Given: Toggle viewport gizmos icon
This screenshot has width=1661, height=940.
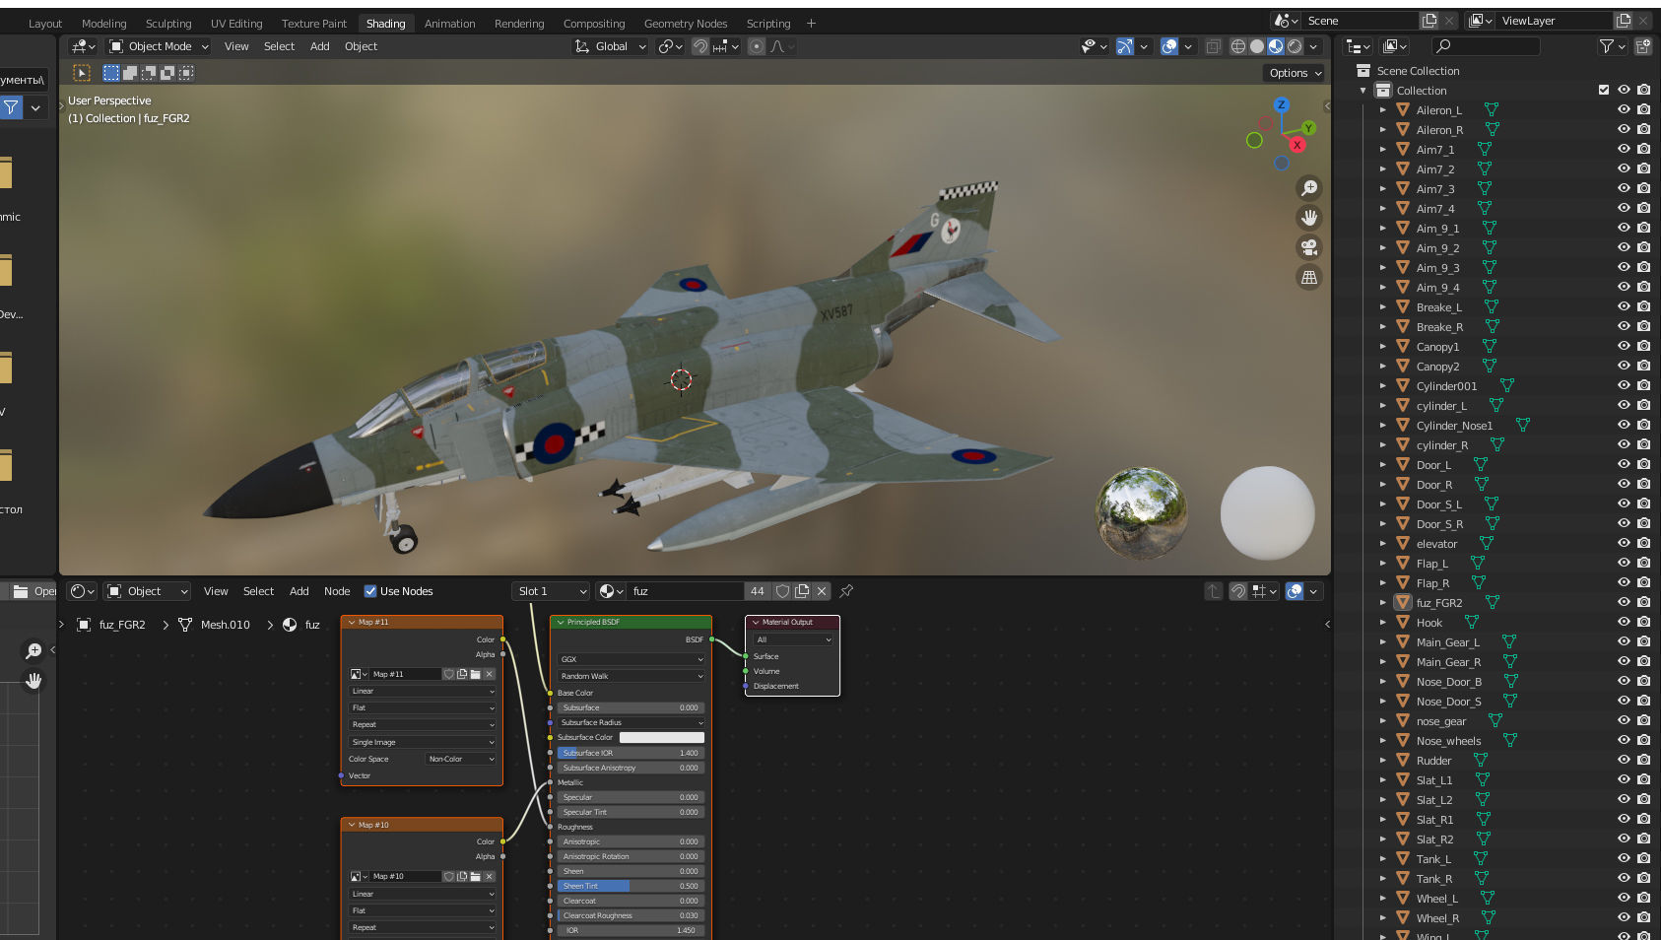Looking at the screenshot, I should [1124, 46].
